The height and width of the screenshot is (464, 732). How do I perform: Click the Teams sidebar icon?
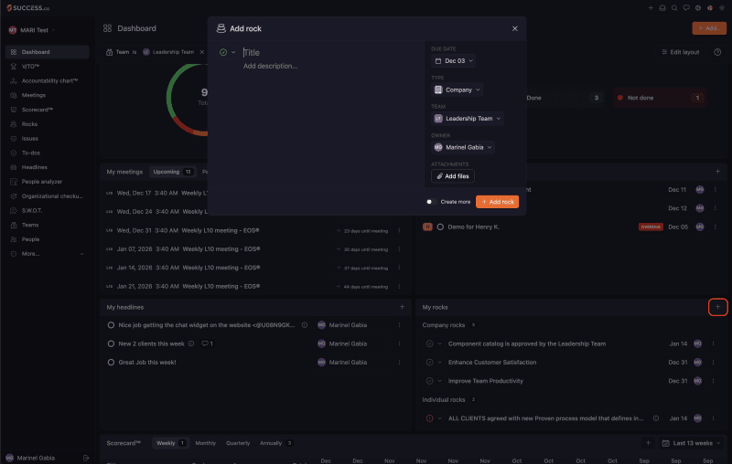coord(14,225)
